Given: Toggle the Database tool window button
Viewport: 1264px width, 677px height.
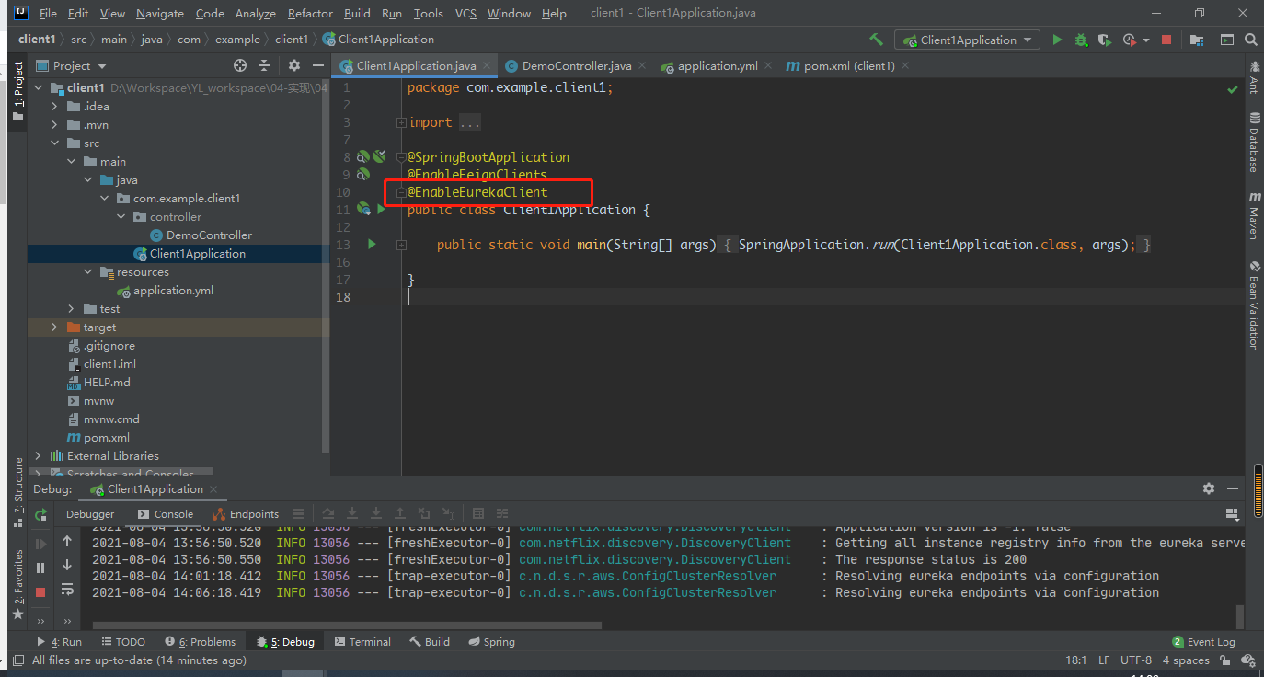Looking at the screenshot, I should tap(1254, 143).
